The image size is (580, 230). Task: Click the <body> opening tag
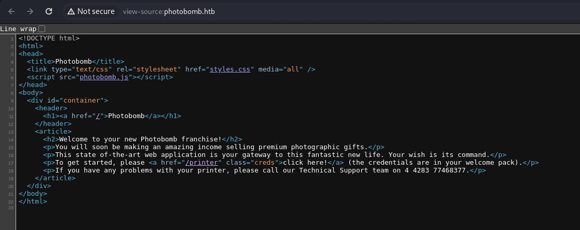click(x=31, y=92)
